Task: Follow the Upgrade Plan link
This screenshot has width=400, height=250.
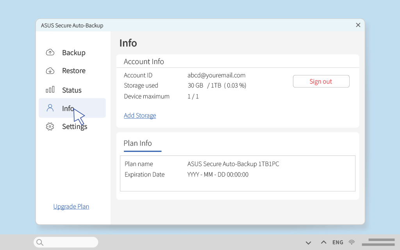Action: (71, 206)
